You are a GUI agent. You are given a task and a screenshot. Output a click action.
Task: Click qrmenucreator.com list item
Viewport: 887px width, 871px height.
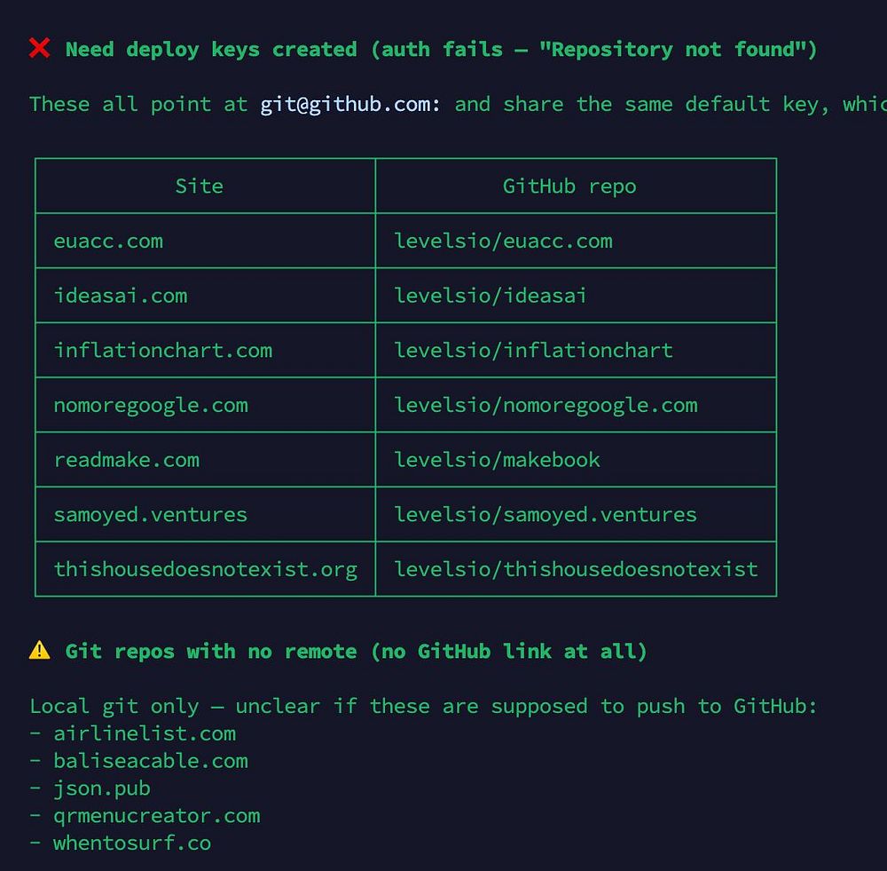157,815
